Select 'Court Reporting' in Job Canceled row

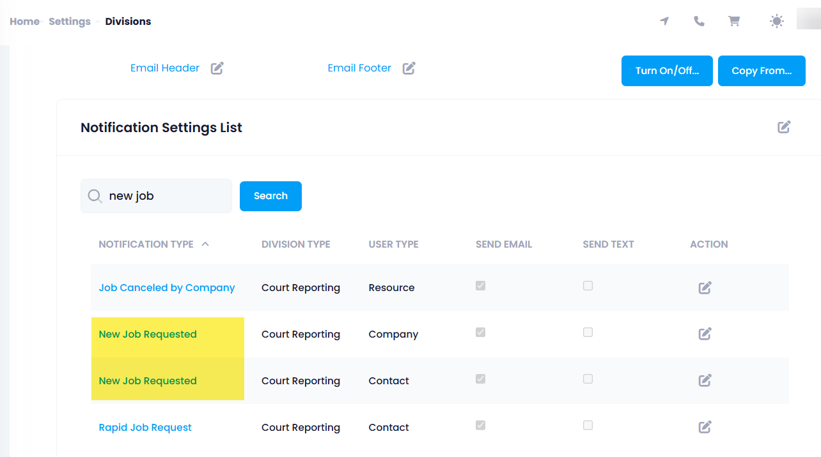coord(301,288)
